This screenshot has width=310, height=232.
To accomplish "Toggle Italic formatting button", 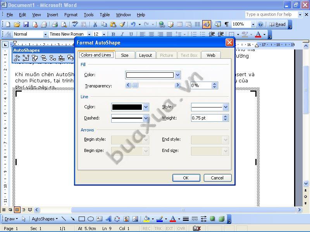I will 122,34.
